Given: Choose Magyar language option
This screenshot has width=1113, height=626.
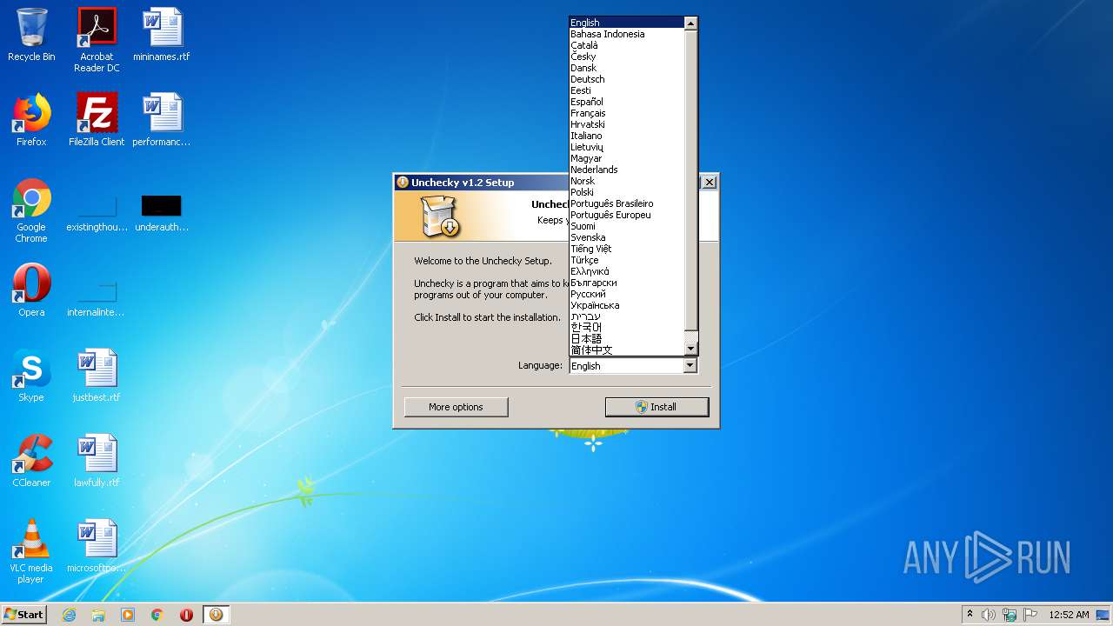Looking at the screenshot, I should (626, 158).
